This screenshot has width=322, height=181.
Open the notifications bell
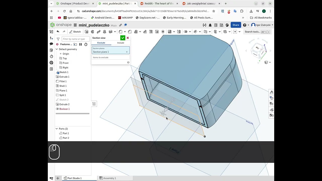tap(210, 25)
